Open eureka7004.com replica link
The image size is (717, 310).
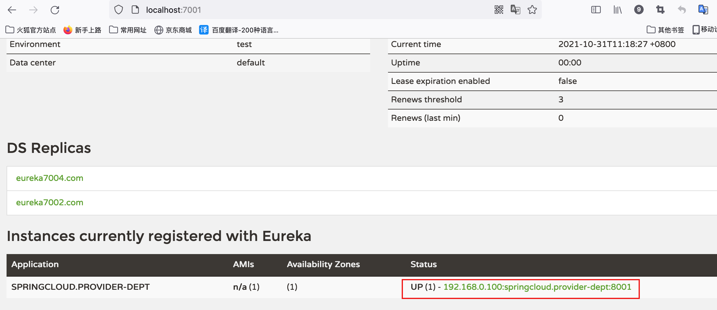tap(49, 178)
